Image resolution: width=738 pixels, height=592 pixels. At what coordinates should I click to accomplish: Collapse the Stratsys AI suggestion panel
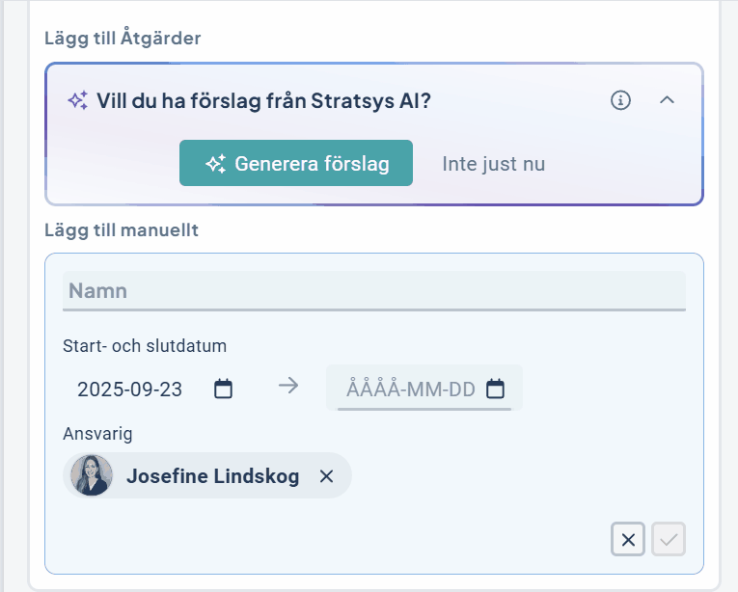(667, 100)
